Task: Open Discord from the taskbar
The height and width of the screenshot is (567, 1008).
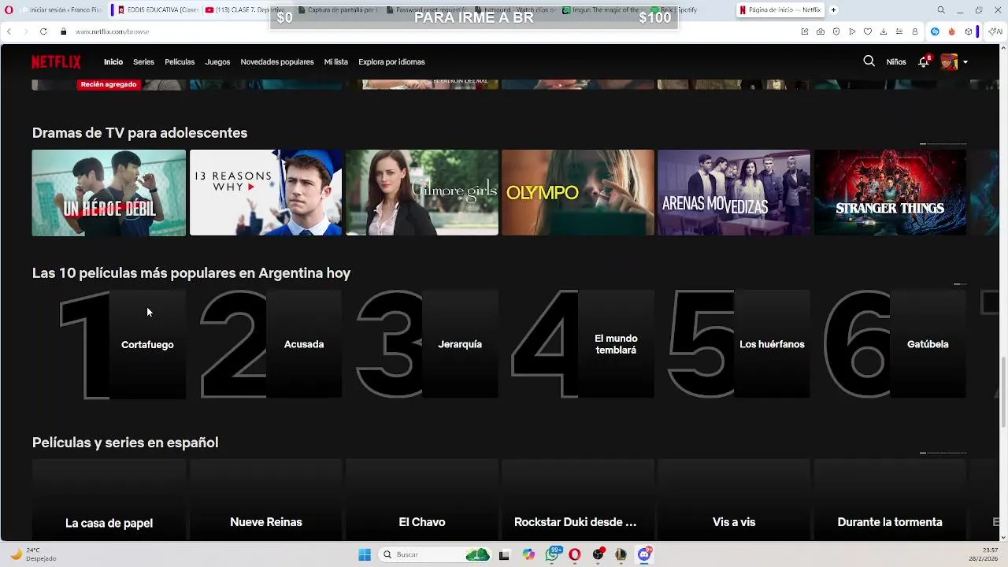Action: tap(644, 554)
